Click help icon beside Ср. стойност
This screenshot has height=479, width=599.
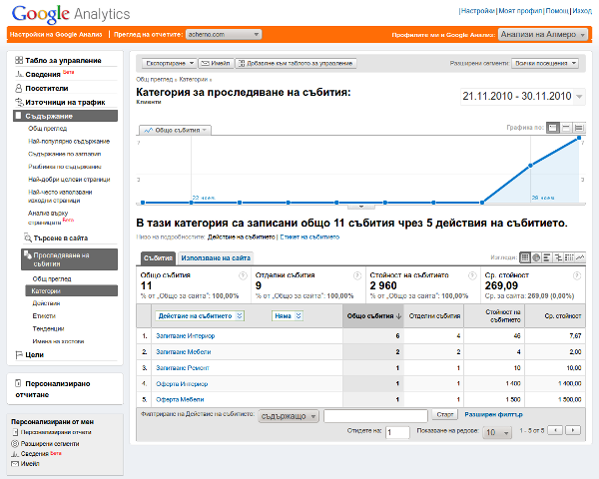pyautogui.click(x=577, y=275)
